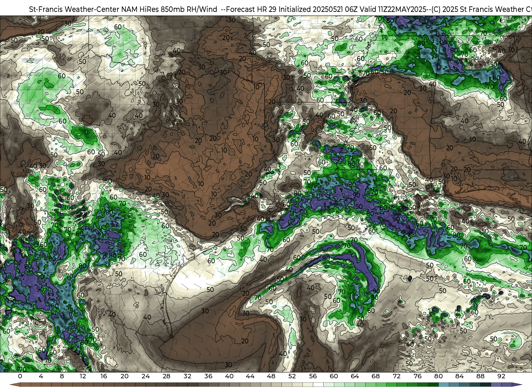
Task: Click the colorbar tick label 56
Action: pos(313,376)
